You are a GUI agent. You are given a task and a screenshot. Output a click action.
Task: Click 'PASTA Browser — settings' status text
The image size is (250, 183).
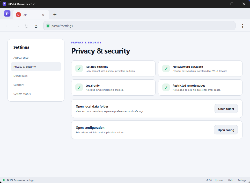point(20,180)
